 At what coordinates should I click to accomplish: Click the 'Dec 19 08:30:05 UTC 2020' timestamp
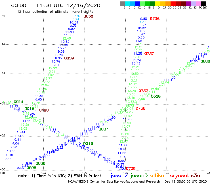pyautogui.click(x=186, y=181)
